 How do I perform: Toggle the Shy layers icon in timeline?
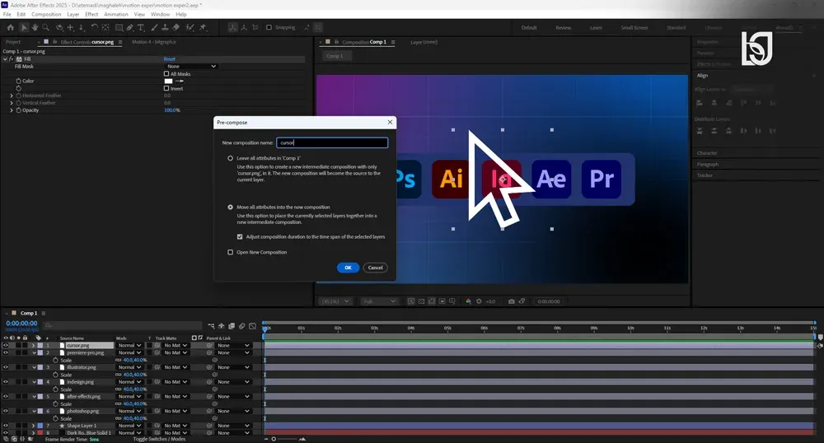coord(221,326)
